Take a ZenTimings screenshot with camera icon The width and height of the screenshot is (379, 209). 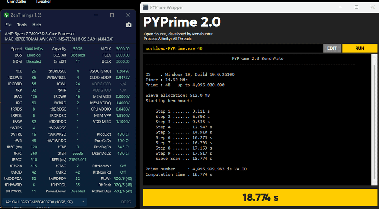click(129, 25)
